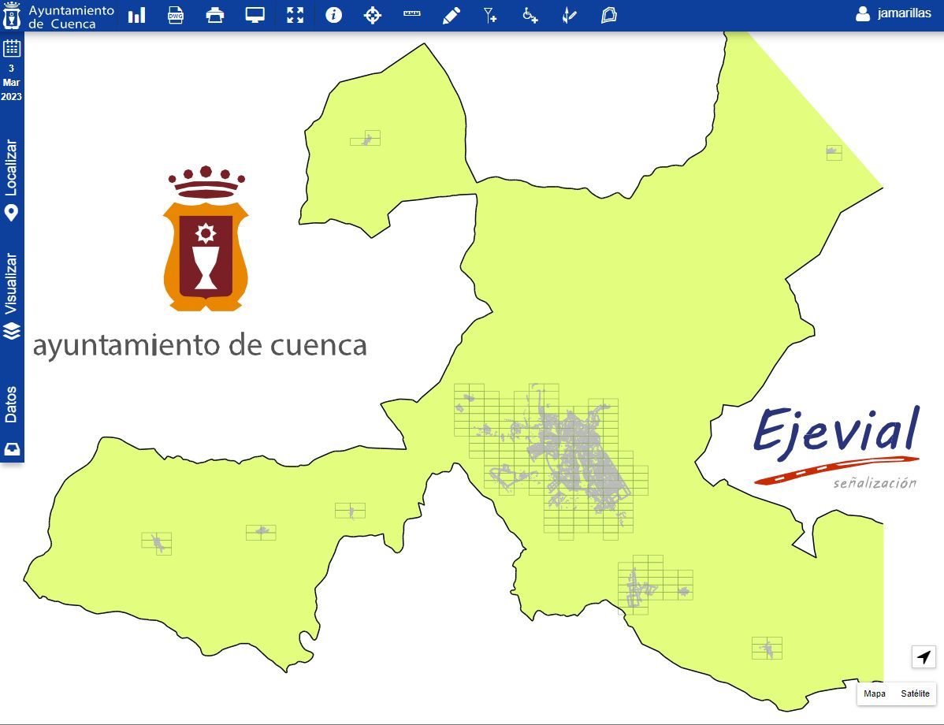Open the Localizar side tab
Viewport: 944px width, 725px height.
coord(11,167)
